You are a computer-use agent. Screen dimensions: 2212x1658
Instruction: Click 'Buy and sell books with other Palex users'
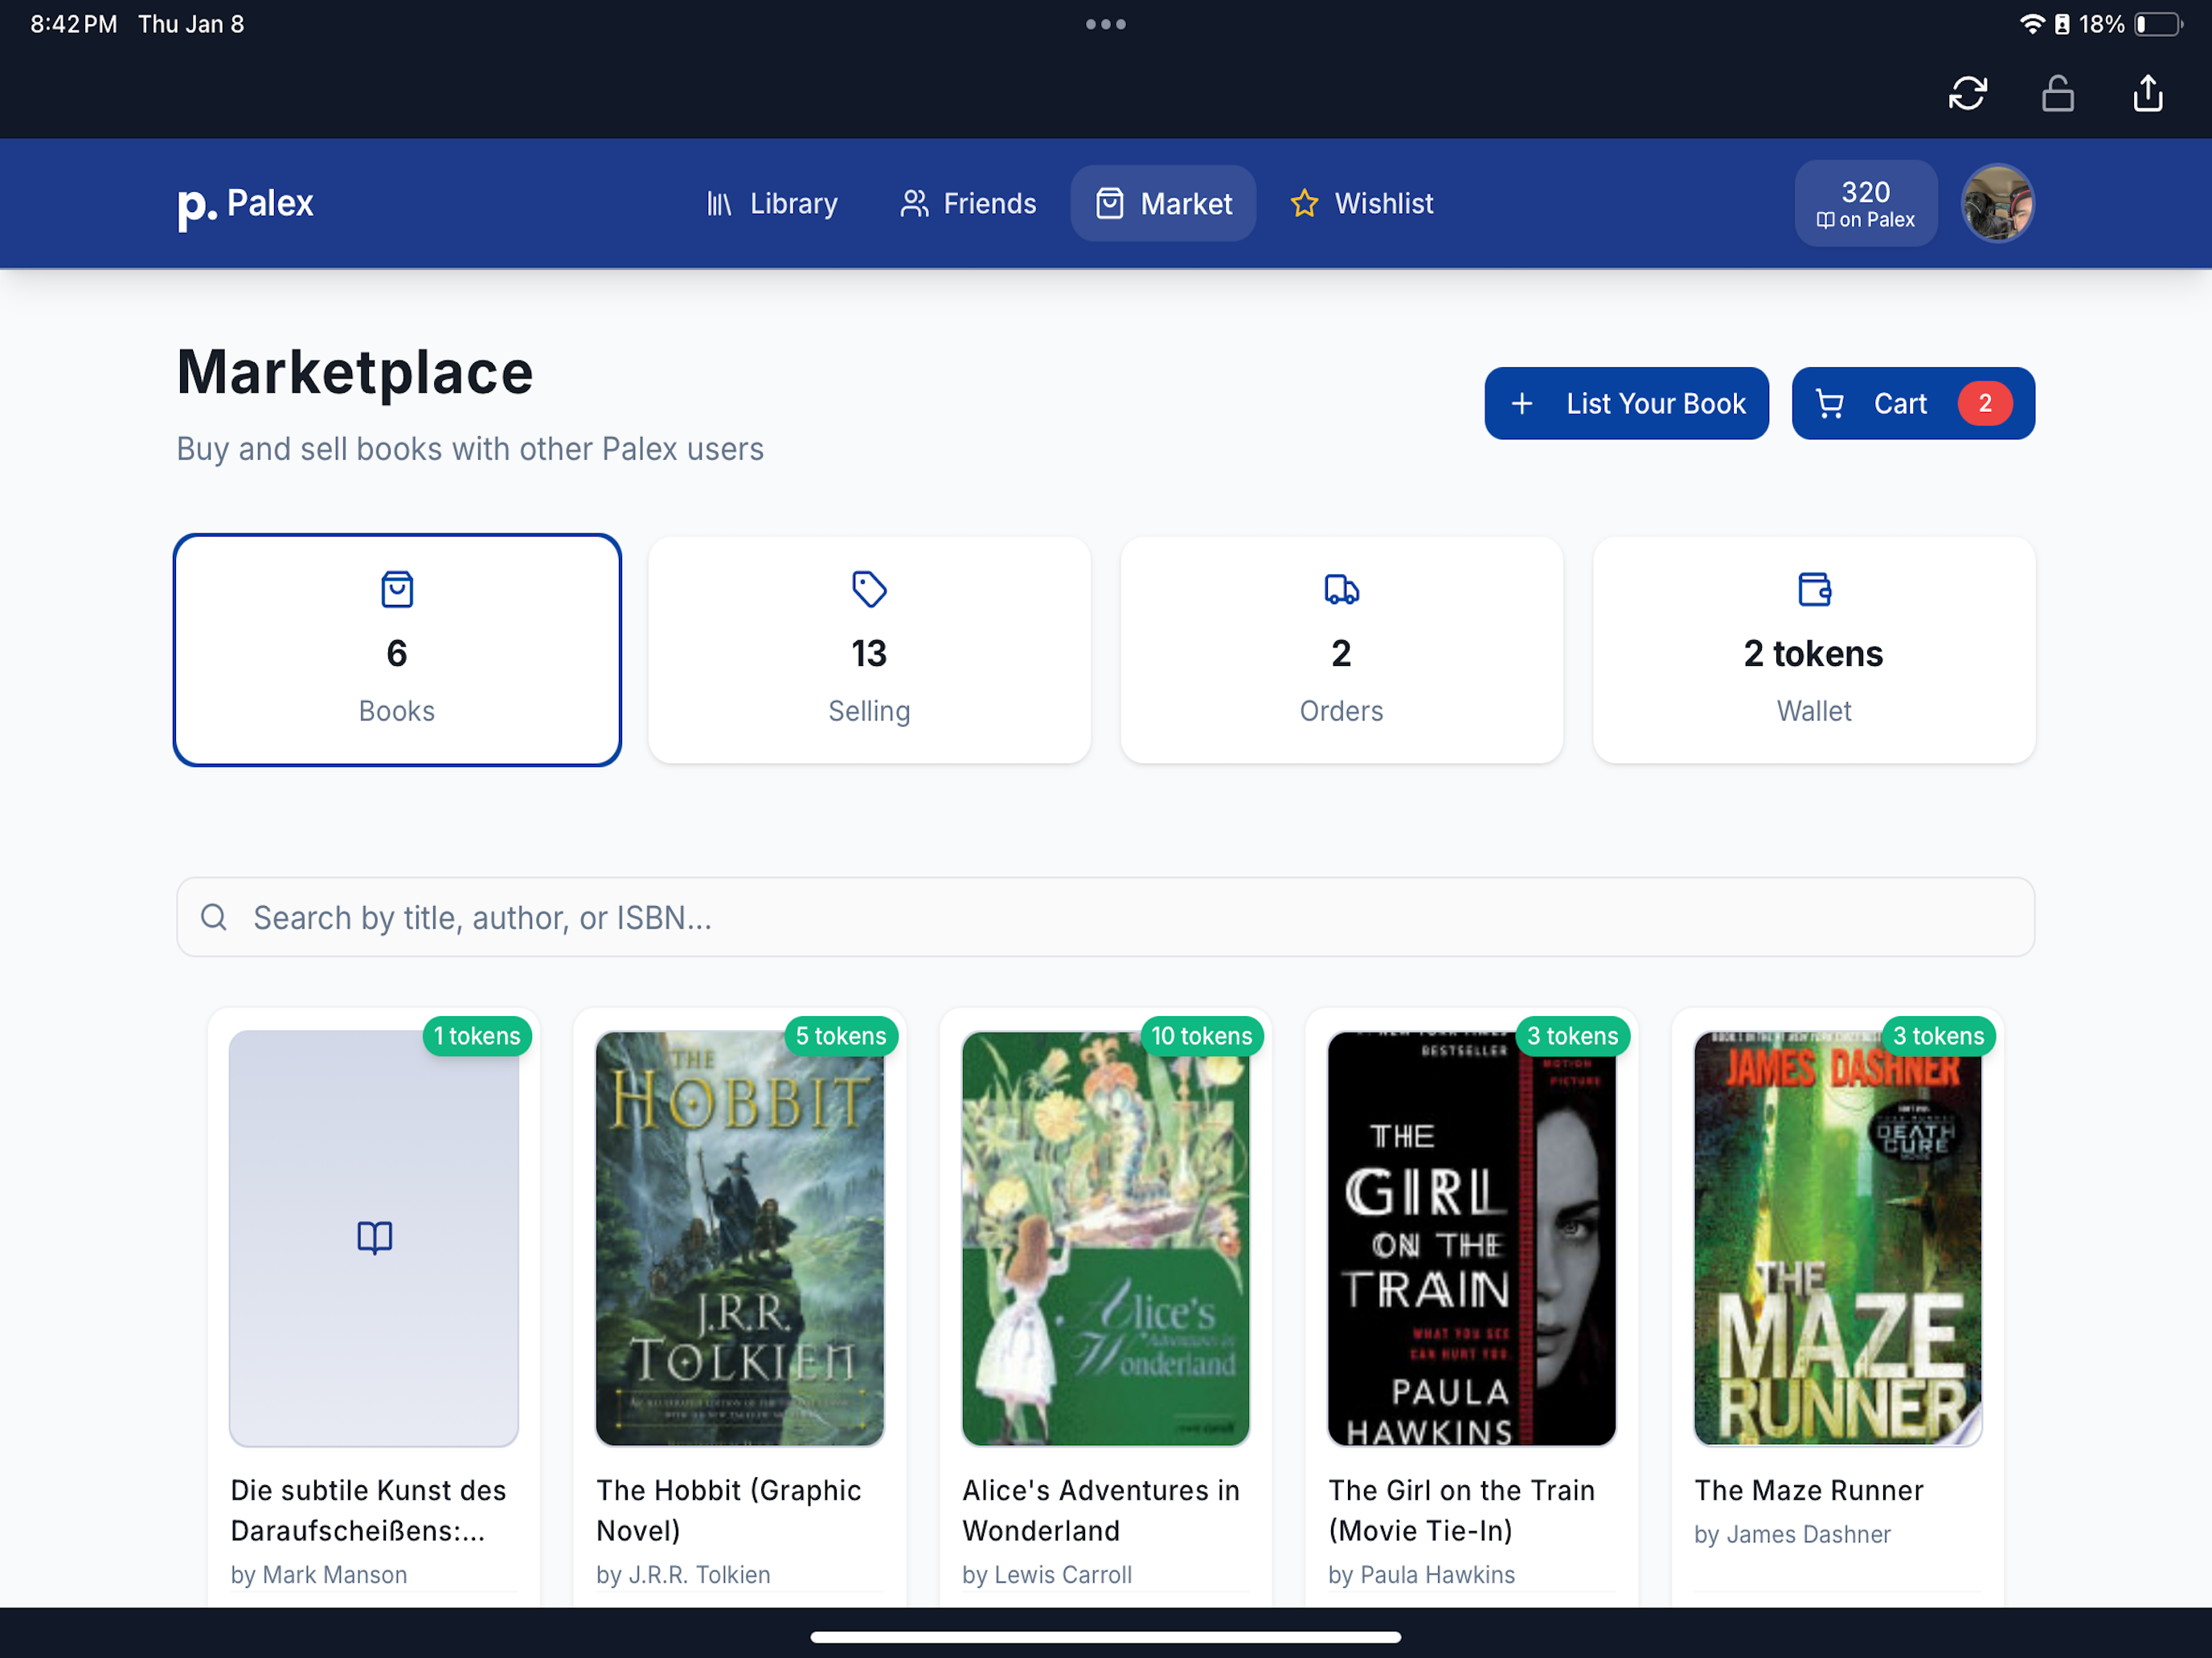pos(470,450)
